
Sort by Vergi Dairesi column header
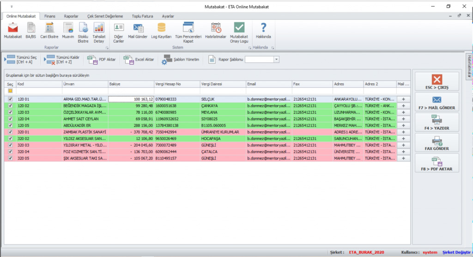pos(223,84)
